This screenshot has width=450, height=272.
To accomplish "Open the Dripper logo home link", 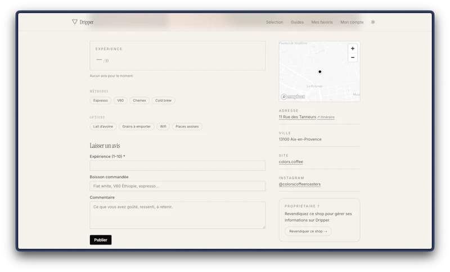I will (x=83, y=22).
